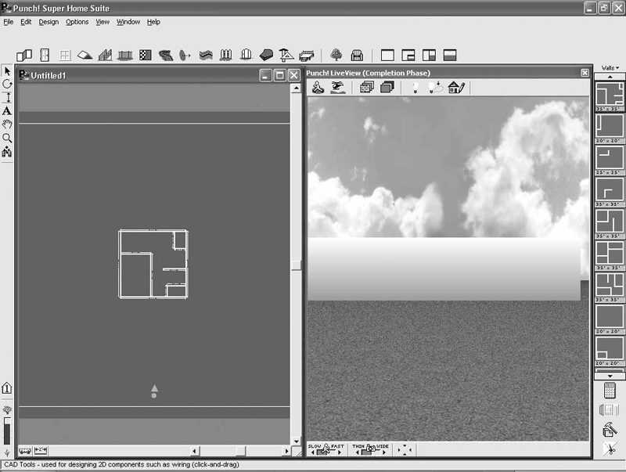Screen dimensions: 626x472
Task: Toggle the bulb-with-arrow lighting option
Action: tap(435, 87)
